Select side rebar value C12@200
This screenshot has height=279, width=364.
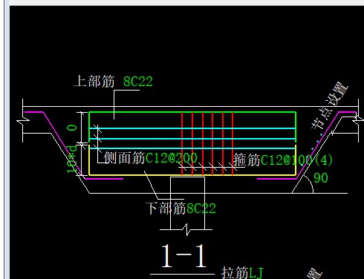tap(172, 158)
